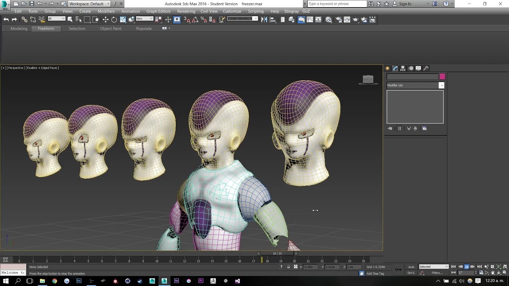Toggle the 3D Snaps button
This screenshot has height=286, width=509.
coord(187,19)
